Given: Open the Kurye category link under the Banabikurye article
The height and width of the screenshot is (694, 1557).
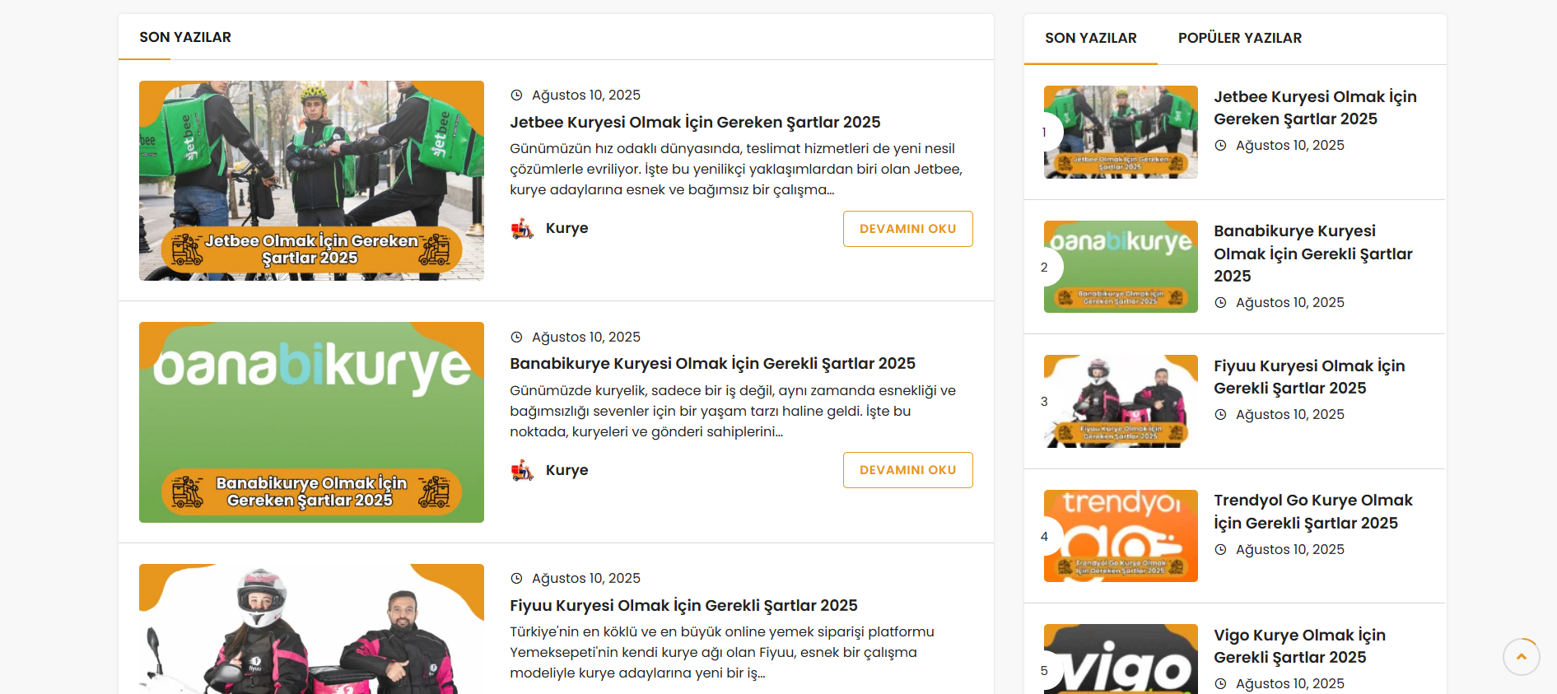Looking at the screenshot, I should 567,470.
